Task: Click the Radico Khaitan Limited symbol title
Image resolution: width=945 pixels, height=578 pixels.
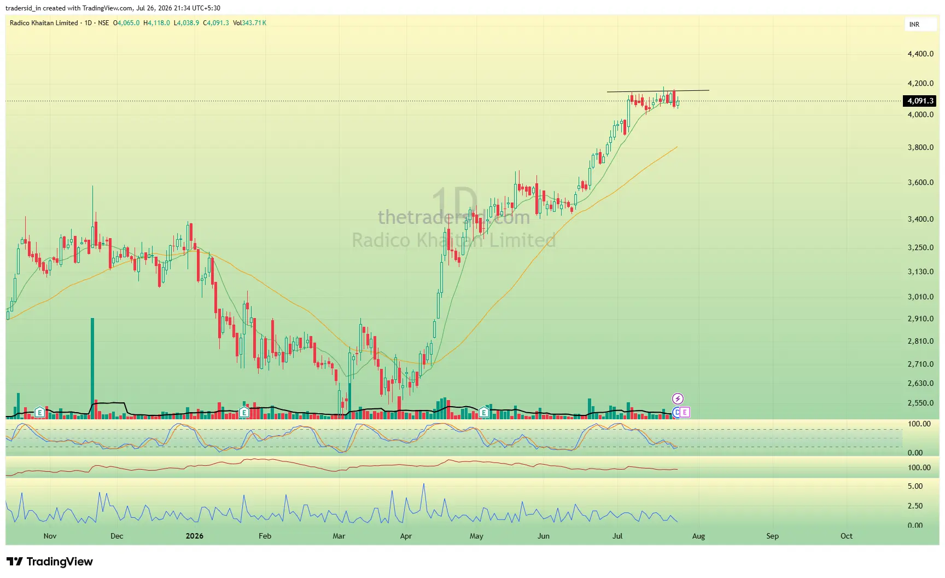Action: click(x=44, y=23)
